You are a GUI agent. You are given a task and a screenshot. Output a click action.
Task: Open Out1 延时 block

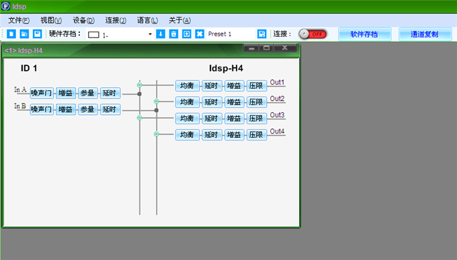pos(212,86)
